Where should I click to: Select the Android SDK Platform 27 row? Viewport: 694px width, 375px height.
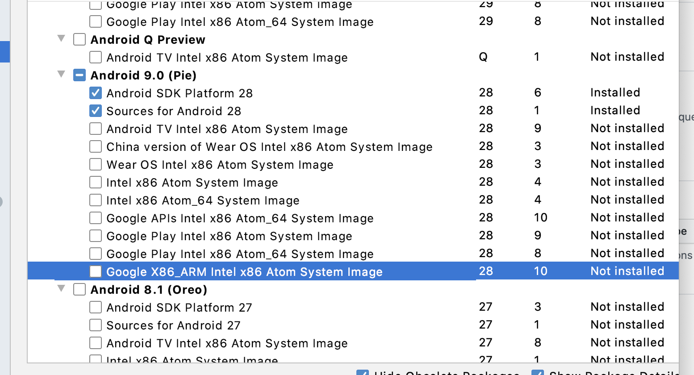(179, 307)
